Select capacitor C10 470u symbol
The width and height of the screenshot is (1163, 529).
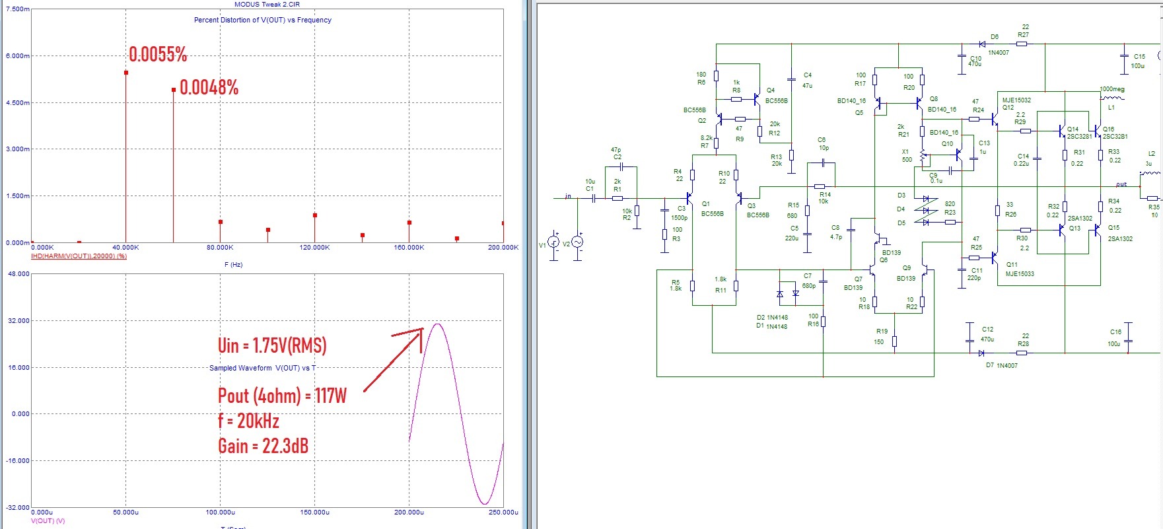point(962,55)
